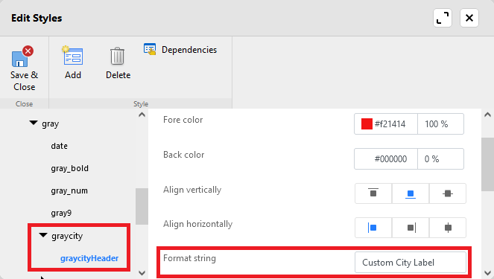This screenshot has width=494, height=279.
Task: Select the gray tree item label
Action: (51, 124)
